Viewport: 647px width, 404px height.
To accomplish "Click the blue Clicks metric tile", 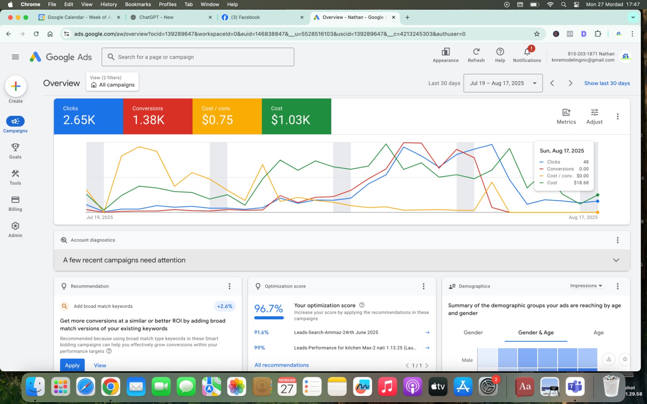I will click(x=88, y=116).
